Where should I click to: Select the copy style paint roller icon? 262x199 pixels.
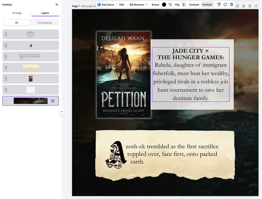tap(219, 5)
